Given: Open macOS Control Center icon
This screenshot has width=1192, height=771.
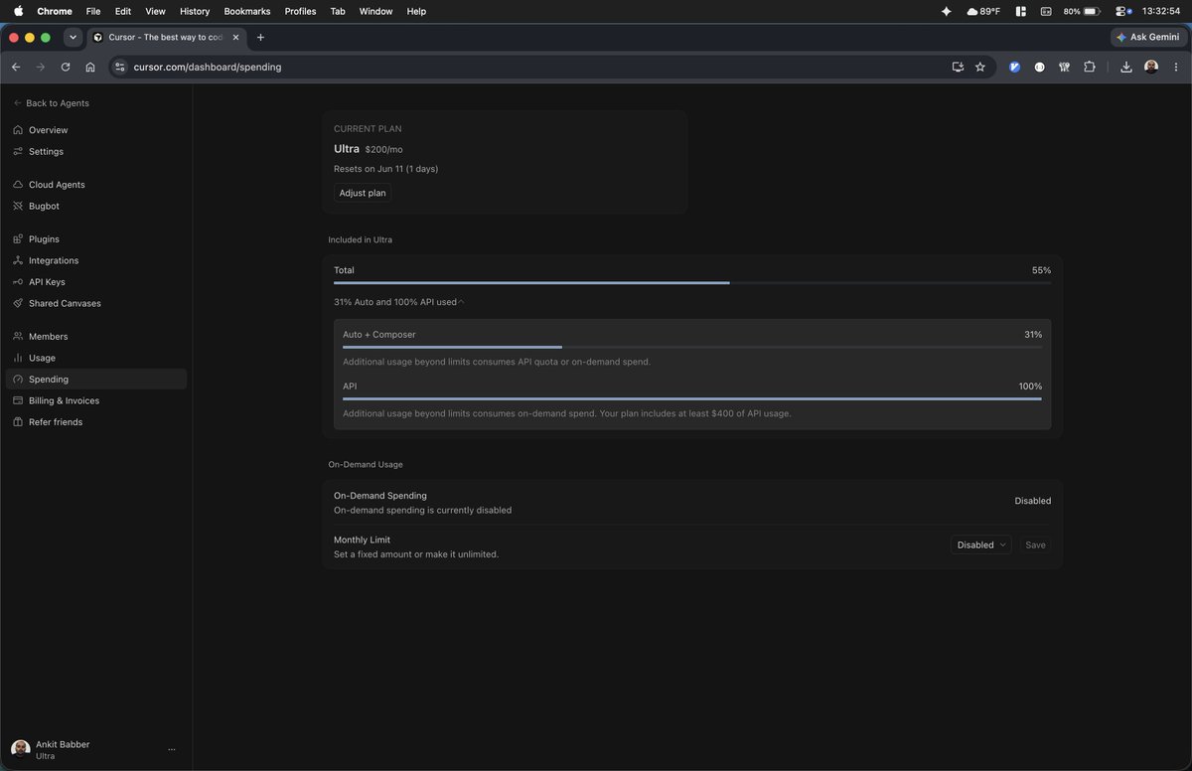Looking at the screenshot, I should [x=1123, y=11].
